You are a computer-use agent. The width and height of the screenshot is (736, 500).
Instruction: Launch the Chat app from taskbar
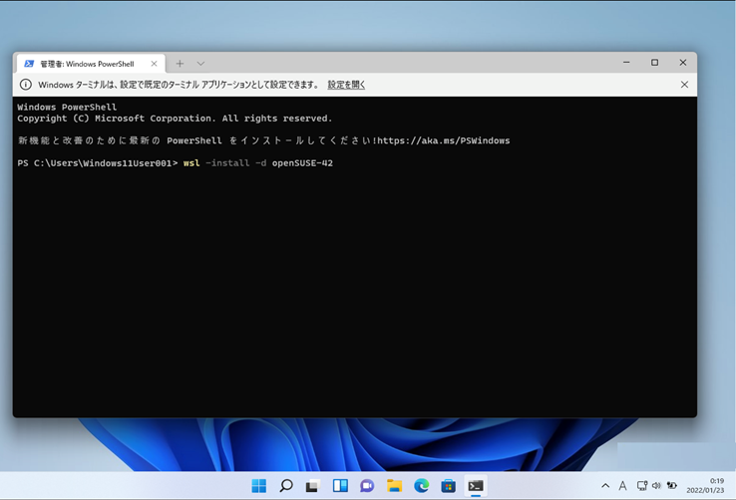coord(367,486)
